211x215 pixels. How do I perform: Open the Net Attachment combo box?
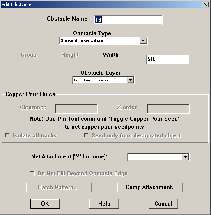coord(158,157)
